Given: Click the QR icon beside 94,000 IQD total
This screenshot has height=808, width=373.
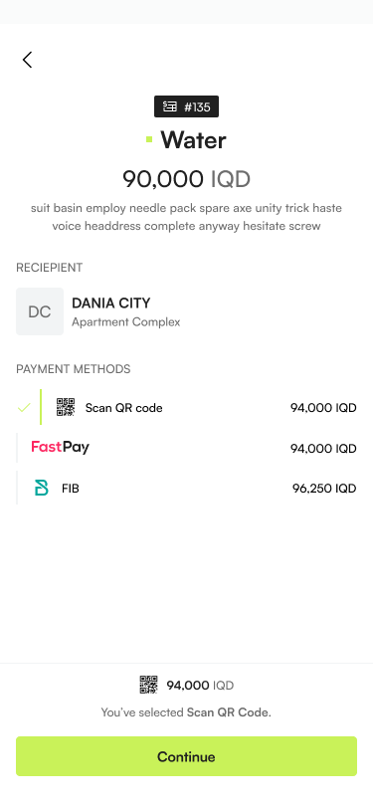Looking at the screenshot, I should 149,685.
